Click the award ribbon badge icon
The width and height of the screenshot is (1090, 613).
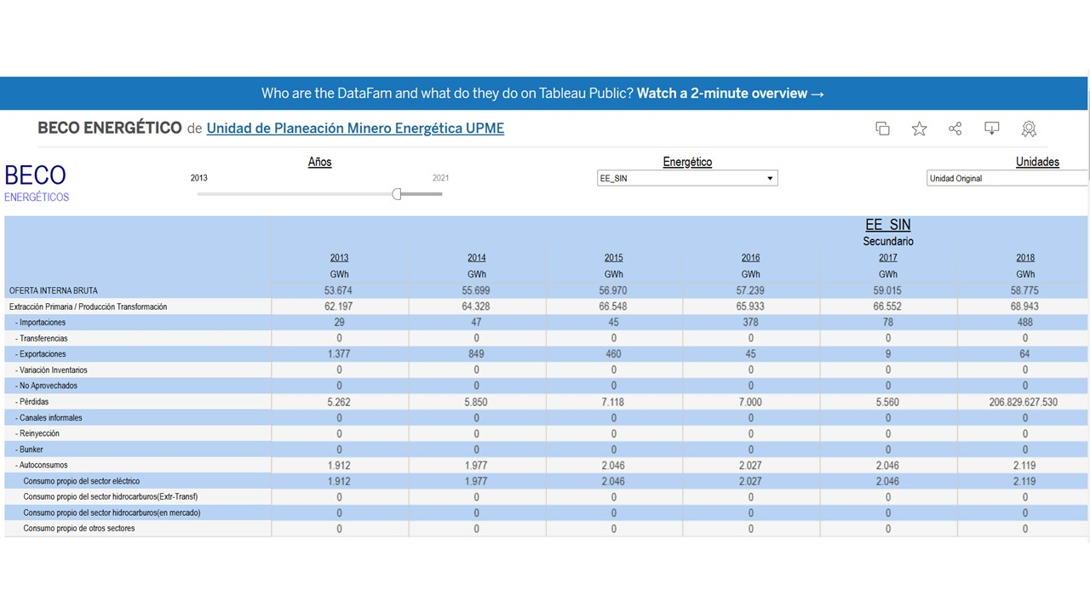(x=1029, y=129)
